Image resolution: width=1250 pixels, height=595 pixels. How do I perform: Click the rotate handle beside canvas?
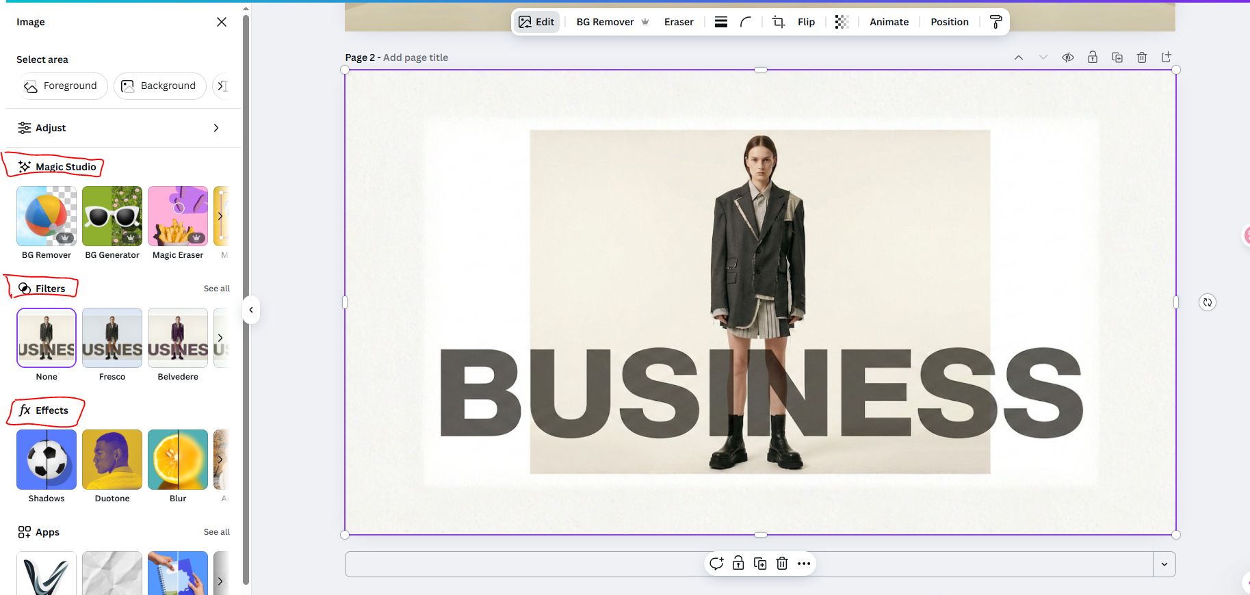[x=1208, y=302]
